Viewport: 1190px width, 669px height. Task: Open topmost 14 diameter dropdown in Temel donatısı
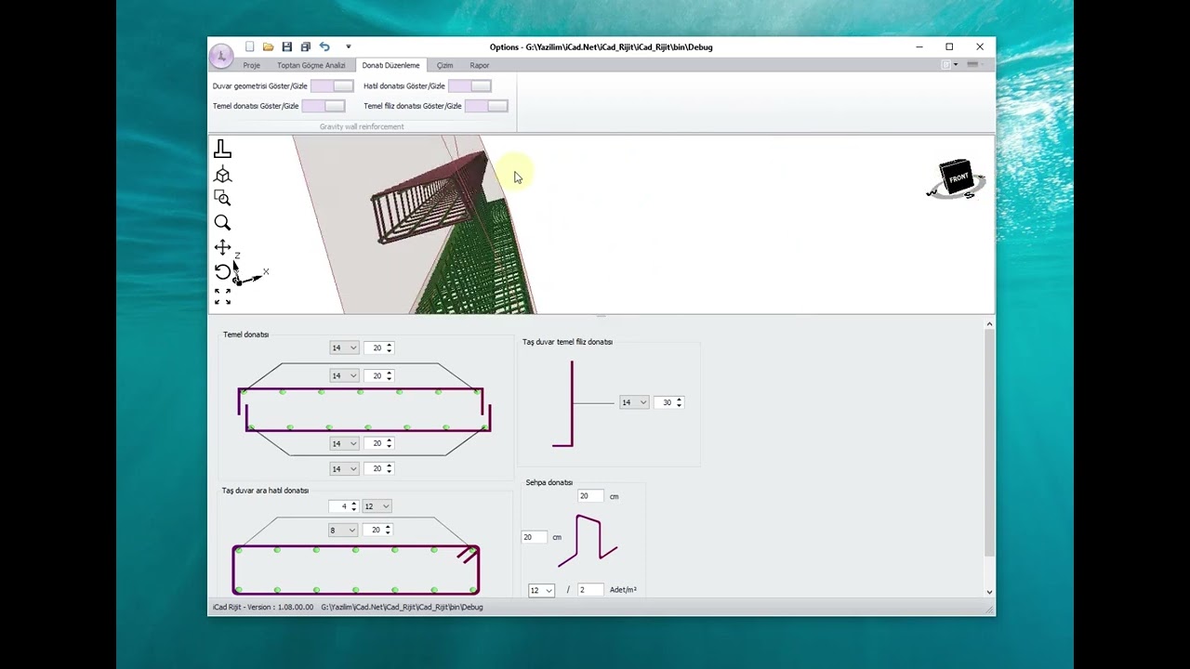tap(344, 348)
